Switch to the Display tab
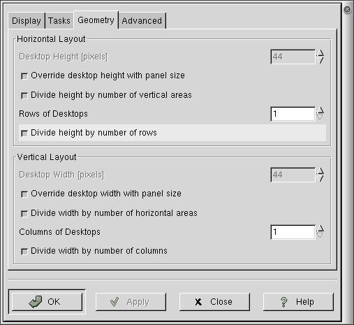This screenshot has height=325, width=354. tap(27, 21)
